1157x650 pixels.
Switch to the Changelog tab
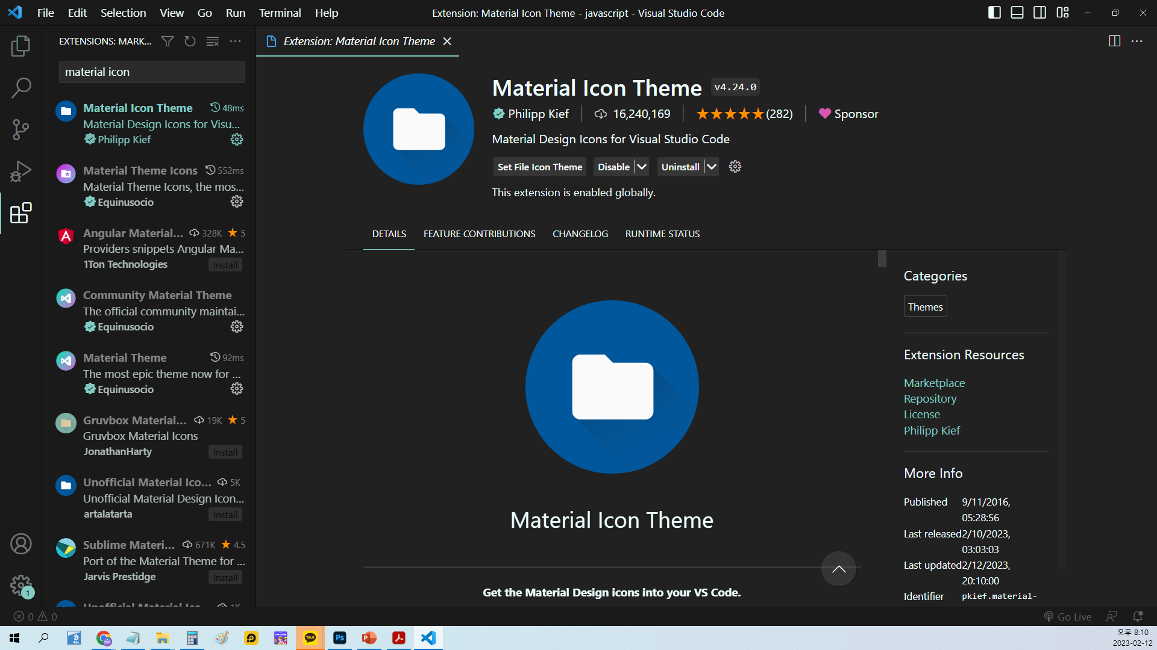580,234
